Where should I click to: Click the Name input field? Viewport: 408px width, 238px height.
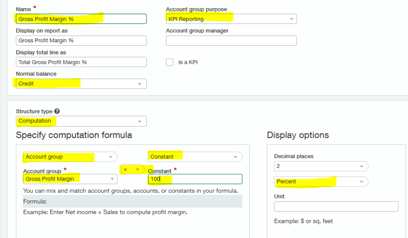(81, 19)
